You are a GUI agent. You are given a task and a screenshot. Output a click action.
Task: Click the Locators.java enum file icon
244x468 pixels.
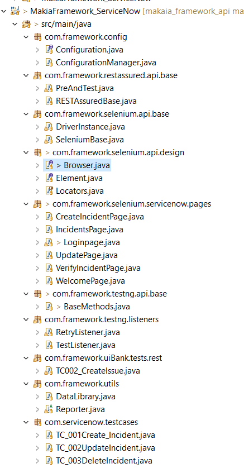(x=49, y=191)
